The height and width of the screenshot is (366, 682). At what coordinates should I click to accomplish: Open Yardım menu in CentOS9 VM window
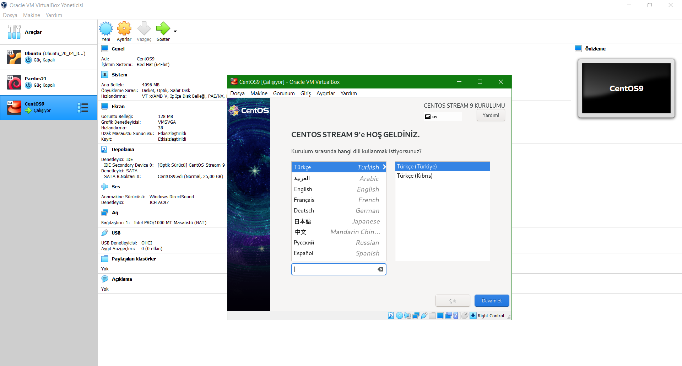pyautogui.click(x=349, y=93)
